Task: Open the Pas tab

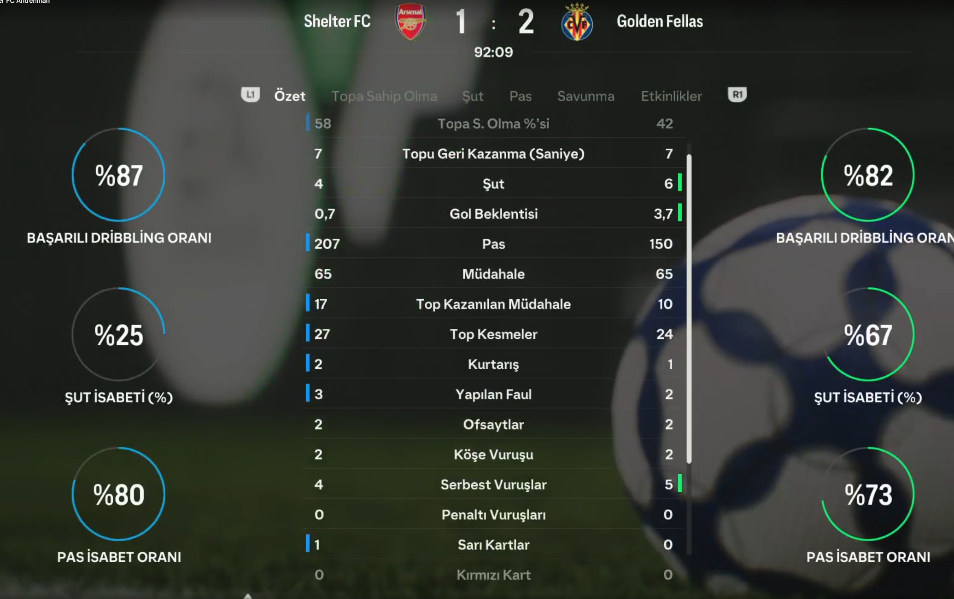Action: click(x=521, y=96)
